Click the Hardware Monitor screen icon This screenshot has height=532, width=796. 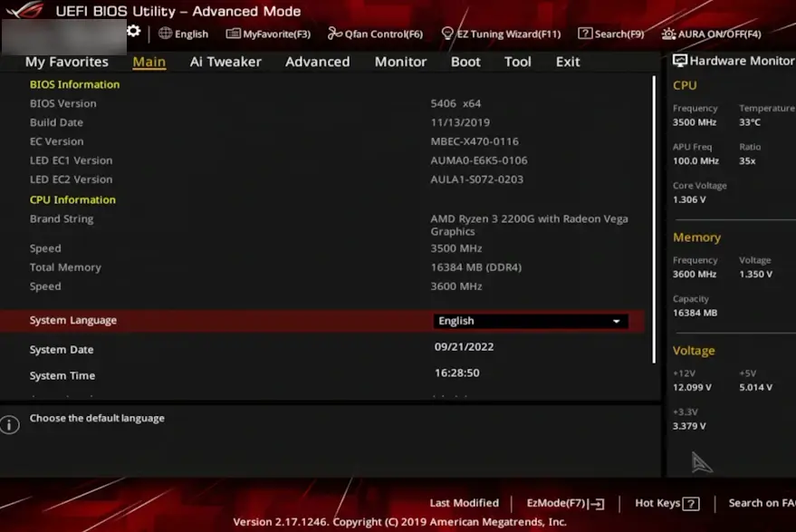point(679,61)
